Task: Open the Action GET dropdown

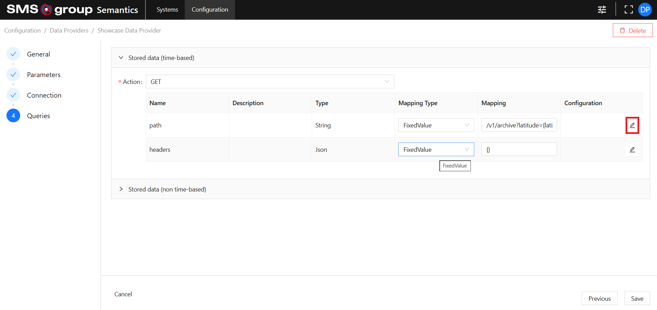Action: tap(270, 82)
